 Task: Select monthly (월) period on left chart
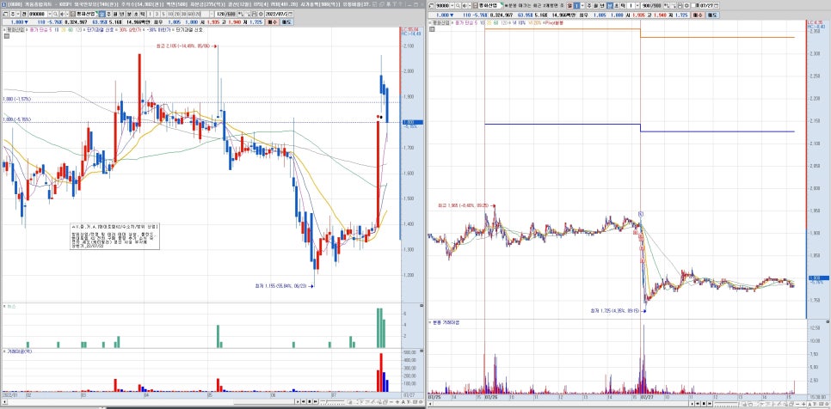[115, 15]
